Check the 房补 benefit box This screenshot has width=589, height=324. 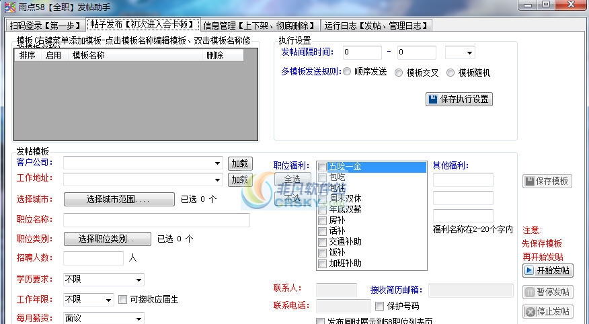[x=322, y=220]
